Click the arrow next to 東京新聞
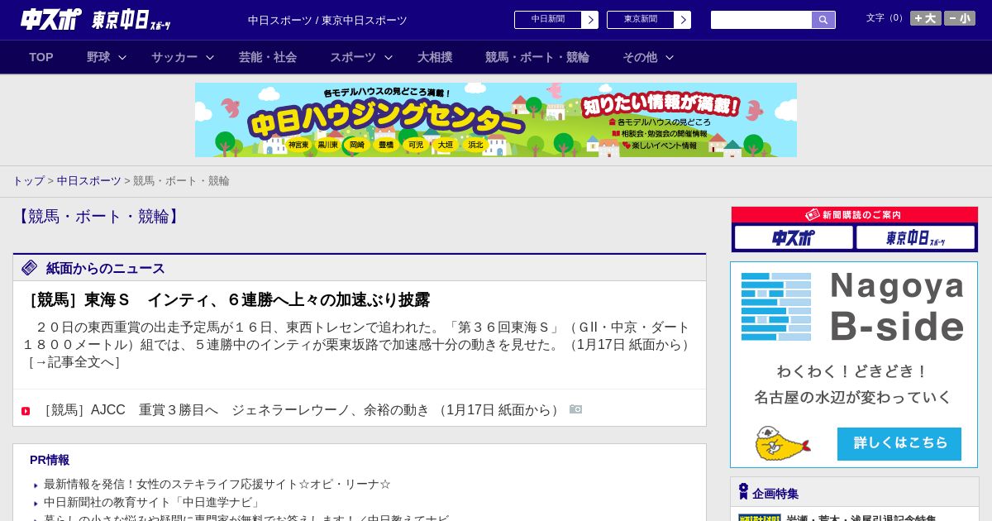 683,20
